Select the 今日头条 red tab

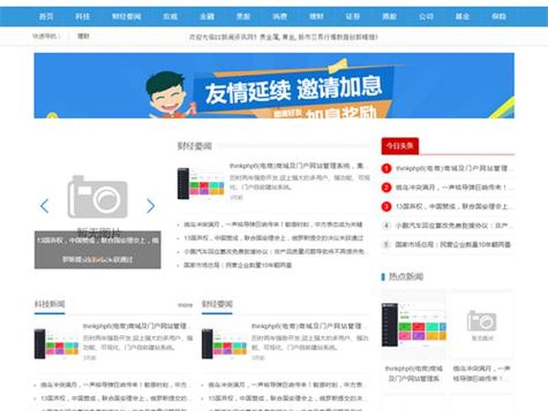tap(400, 146)
